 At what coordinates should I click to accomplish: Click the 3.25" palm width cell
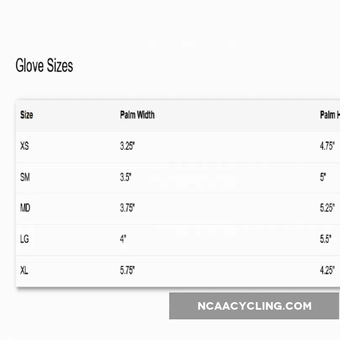click(x=127, y=146)
